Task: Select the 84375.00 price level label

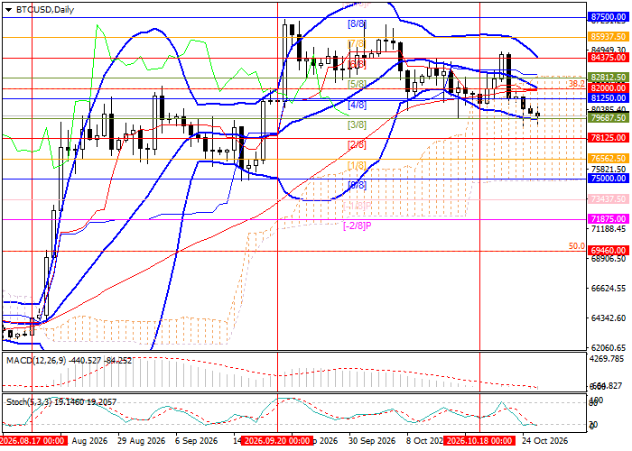Action: (x=608, y=58)
